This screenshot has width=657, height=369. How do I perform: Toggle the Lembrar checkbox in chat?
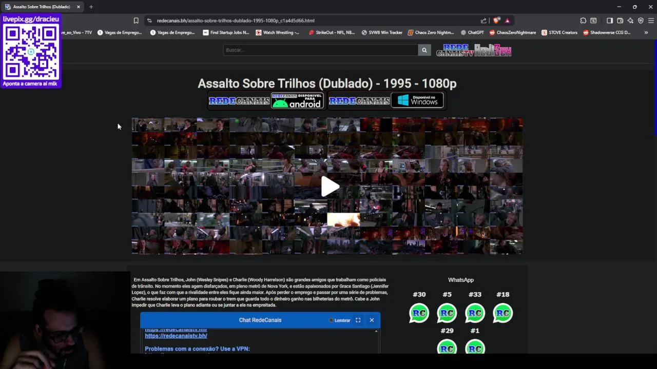pos(331,320)
